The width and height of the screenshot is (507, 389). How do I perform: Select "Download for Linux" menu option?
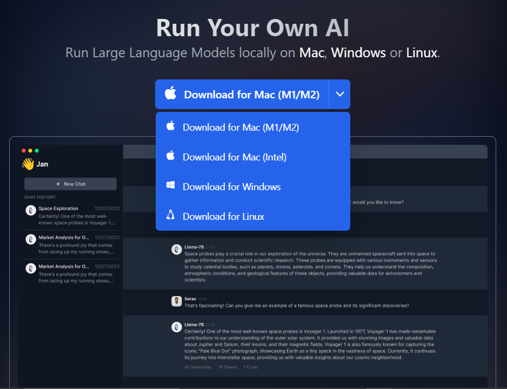(223, 217)
